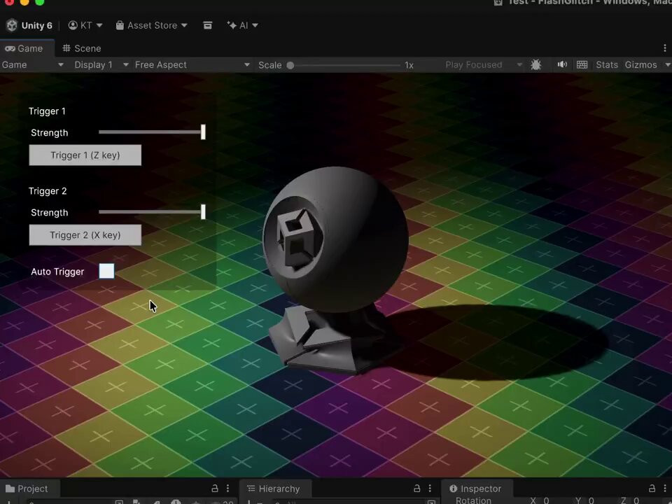Toggle the Stats overlay
672x504 pixels.
tap(606, 64)
